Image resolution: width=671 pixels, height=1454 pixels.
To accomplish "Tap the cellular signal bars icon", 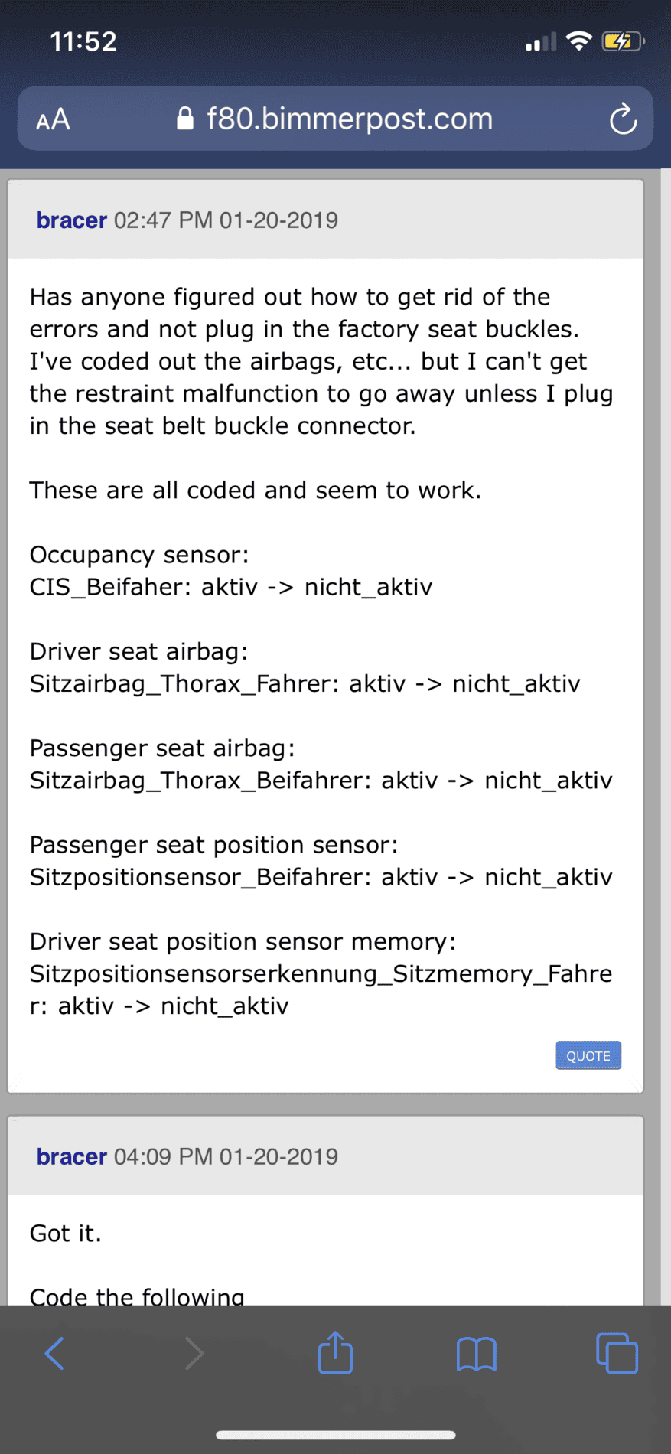I will tap(540, 42).
